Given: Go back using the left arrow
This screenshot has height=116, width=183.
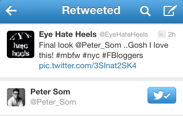Looking at the screenshot, I should (11, 11).
